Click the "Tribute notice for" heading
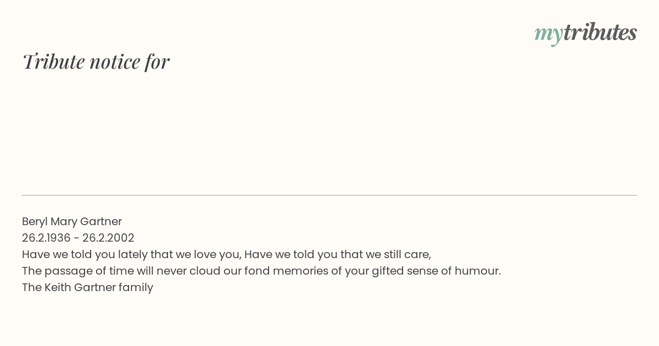The height and width of the screenshot is (346, 659). (96, 62)
